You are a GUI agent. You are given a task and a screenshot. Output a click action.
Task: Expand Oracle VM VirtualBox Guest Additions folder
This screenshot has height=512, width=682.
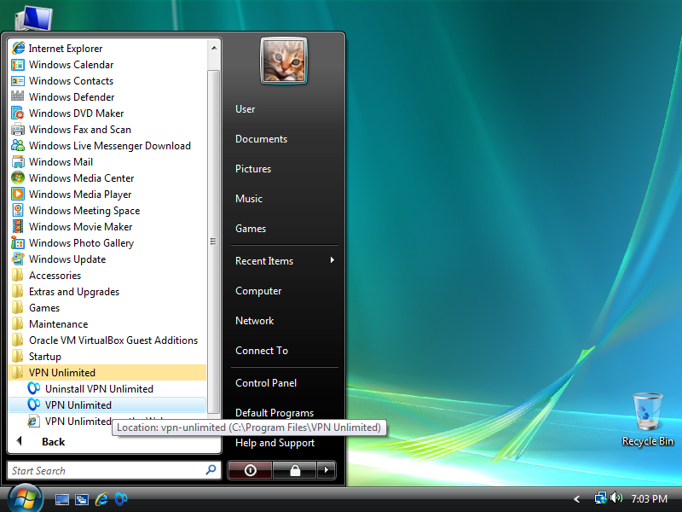click(x=107, y=340)
